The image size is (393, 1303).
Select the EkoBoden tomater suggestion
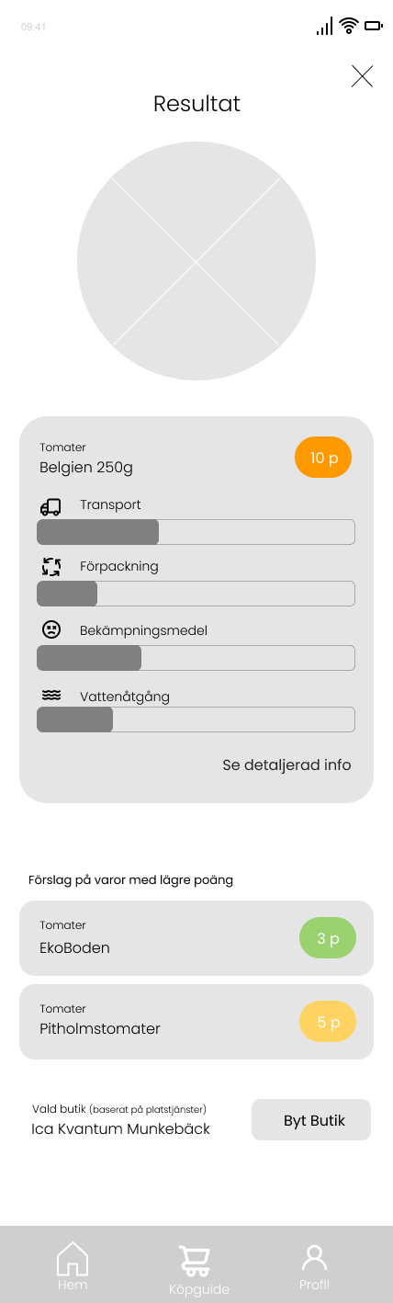[196, 938]
